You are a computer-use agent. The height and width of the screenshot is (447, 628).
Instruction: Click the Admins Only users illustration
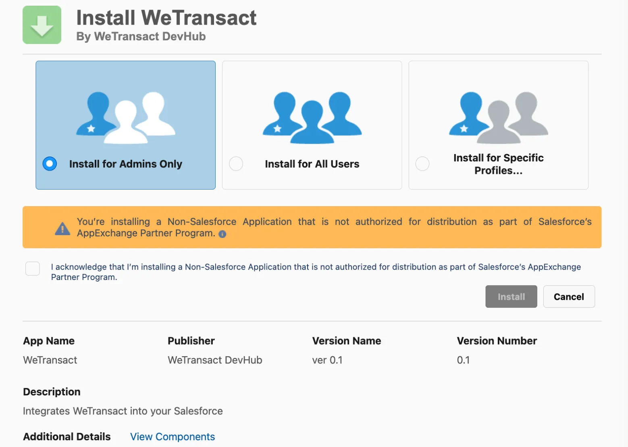pos(126,118)
